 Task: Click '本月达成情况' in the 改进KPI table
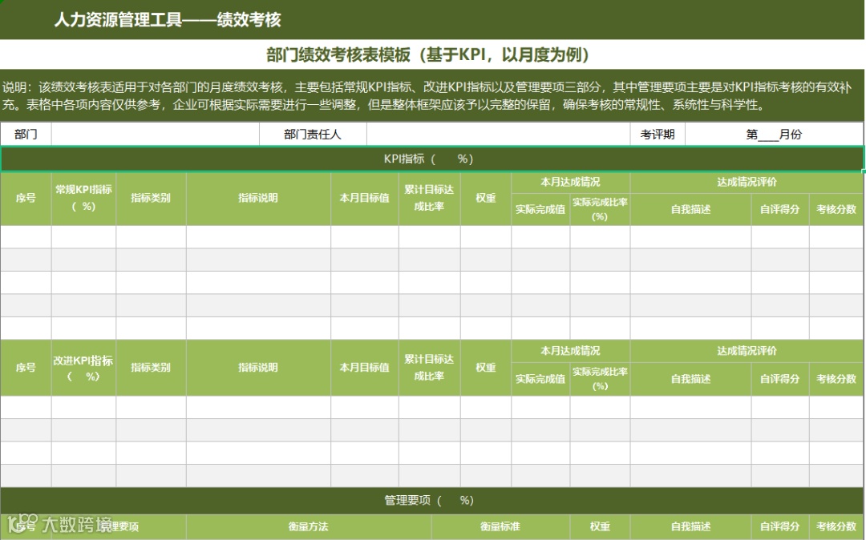[x=571, y=351]
